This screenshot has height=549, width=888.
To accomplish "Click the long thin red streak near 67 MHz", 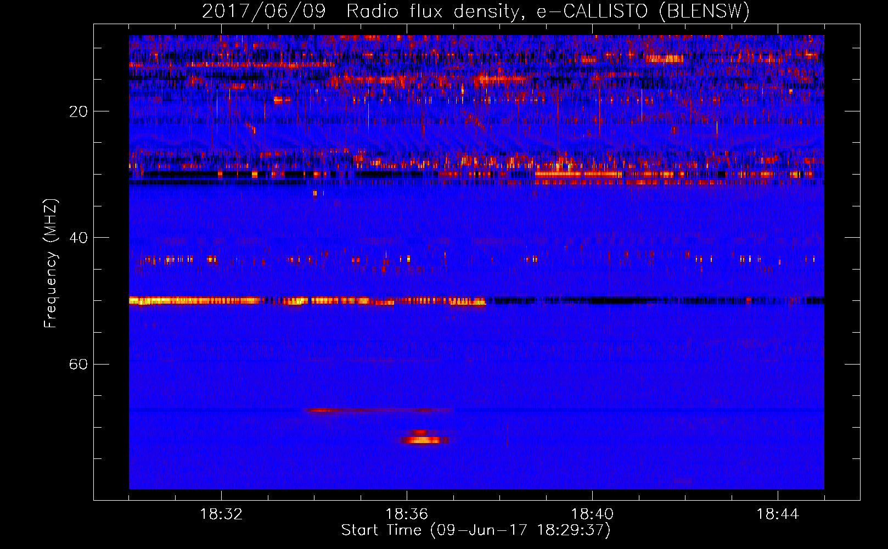I will point(379,410).
